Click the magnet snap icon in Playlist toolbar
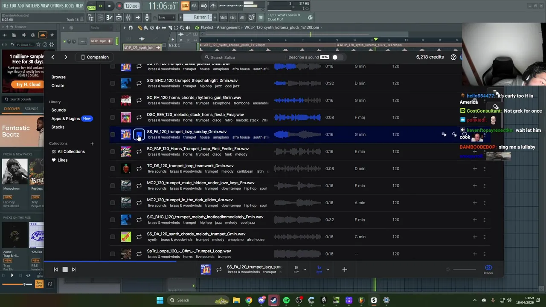The height and width of the screenshot is (307, 546). coord(131,27)
